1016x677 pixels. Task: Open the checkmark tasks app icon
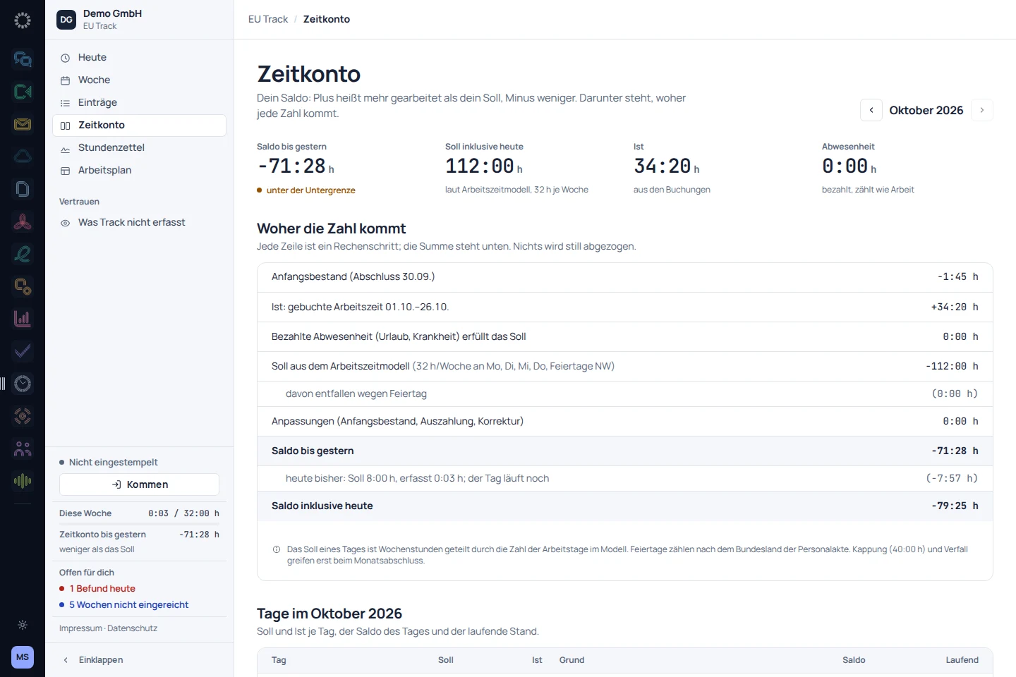click(x=23, y=351)
